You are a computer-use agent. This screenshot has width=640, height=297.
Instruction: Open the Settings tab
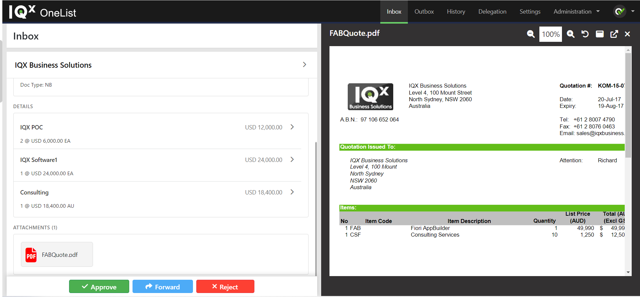coord(530,12)
